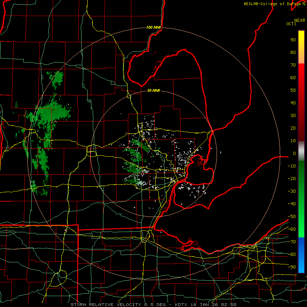Click the -80 scale value
307x307 pixels.
[x=292, y=254]
